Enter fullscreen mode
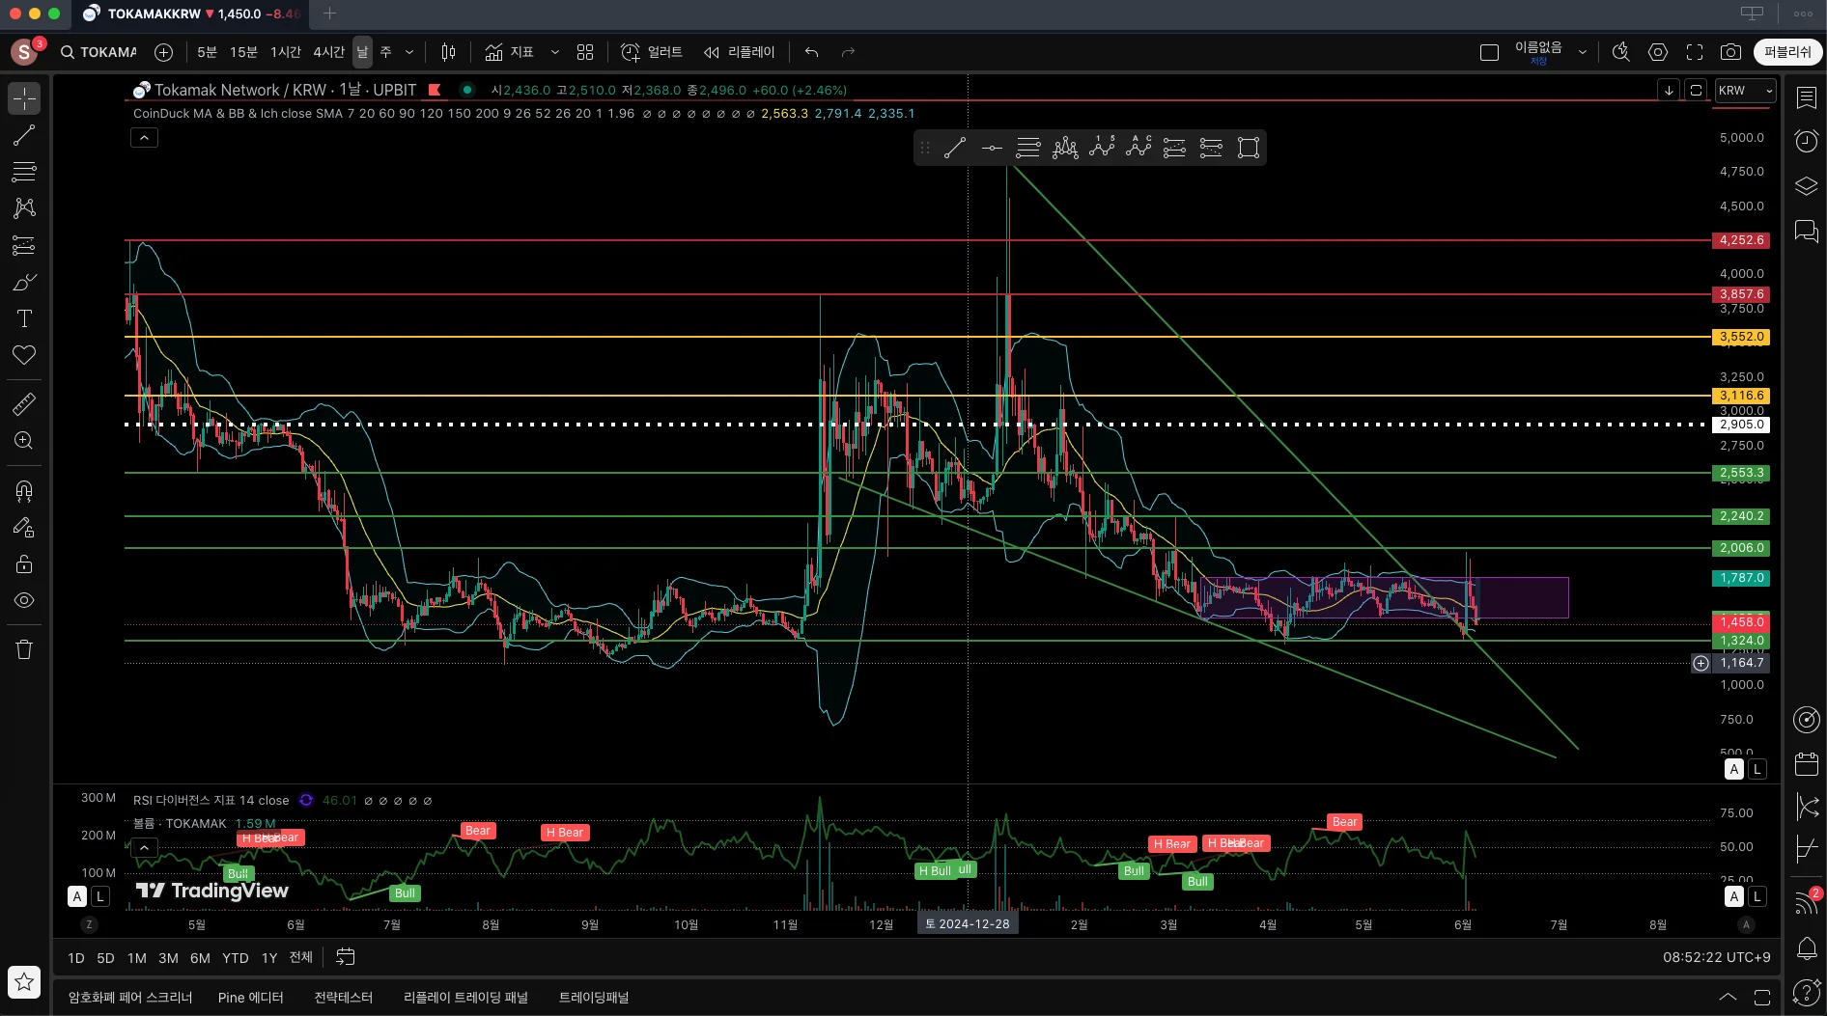This screenshot has width=1827, height=1016. 1695,52
